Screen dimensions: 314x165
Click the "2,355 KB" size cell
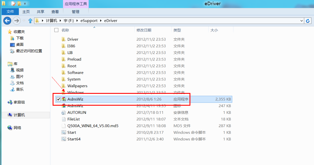click(223, 99)
